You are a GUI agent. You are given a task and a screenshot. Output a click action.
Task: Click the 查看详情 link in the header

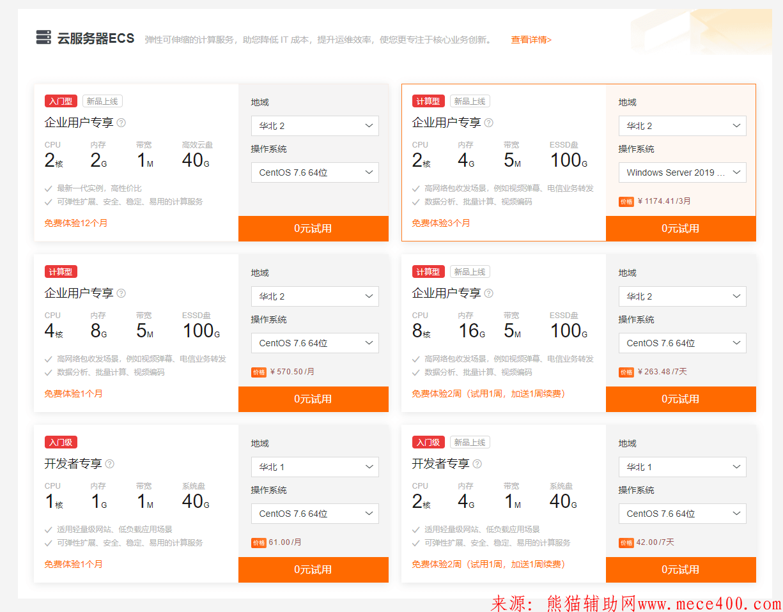(x=531, y=40)
